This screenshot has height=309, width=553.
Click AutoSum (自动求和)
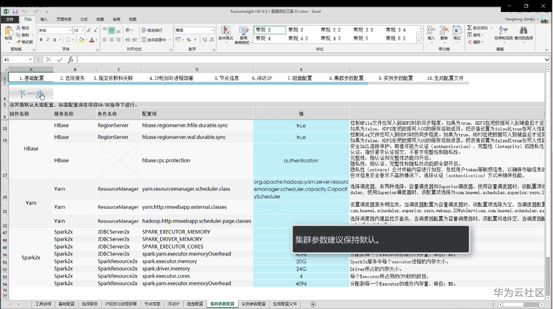click(x=478, y=28)
